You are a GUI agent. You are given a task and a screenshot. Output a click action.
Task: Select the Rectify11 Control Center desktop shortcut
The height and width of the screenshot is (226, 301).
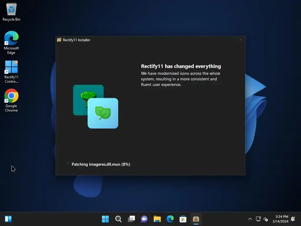(x=11, y=72)
